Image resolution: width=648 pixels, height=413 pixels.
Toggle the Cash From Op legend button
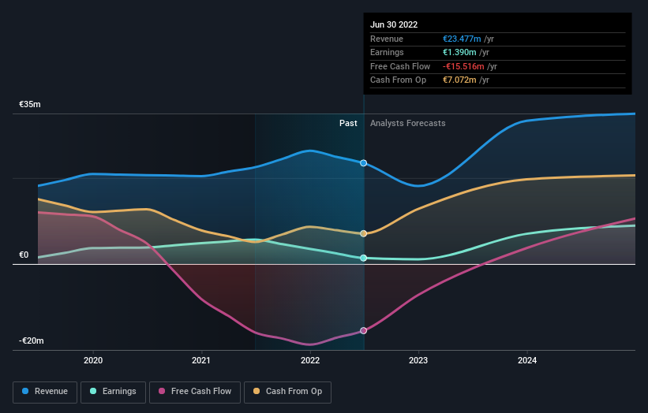pyautogui.click(x=287, y=392)
